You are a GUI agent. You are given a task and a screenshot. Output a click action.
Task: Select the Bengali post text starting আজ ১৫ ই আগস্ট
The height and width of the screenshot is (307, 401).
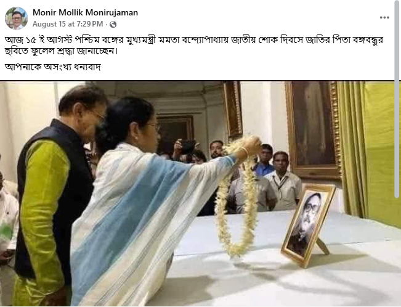(x=193, y=46)
